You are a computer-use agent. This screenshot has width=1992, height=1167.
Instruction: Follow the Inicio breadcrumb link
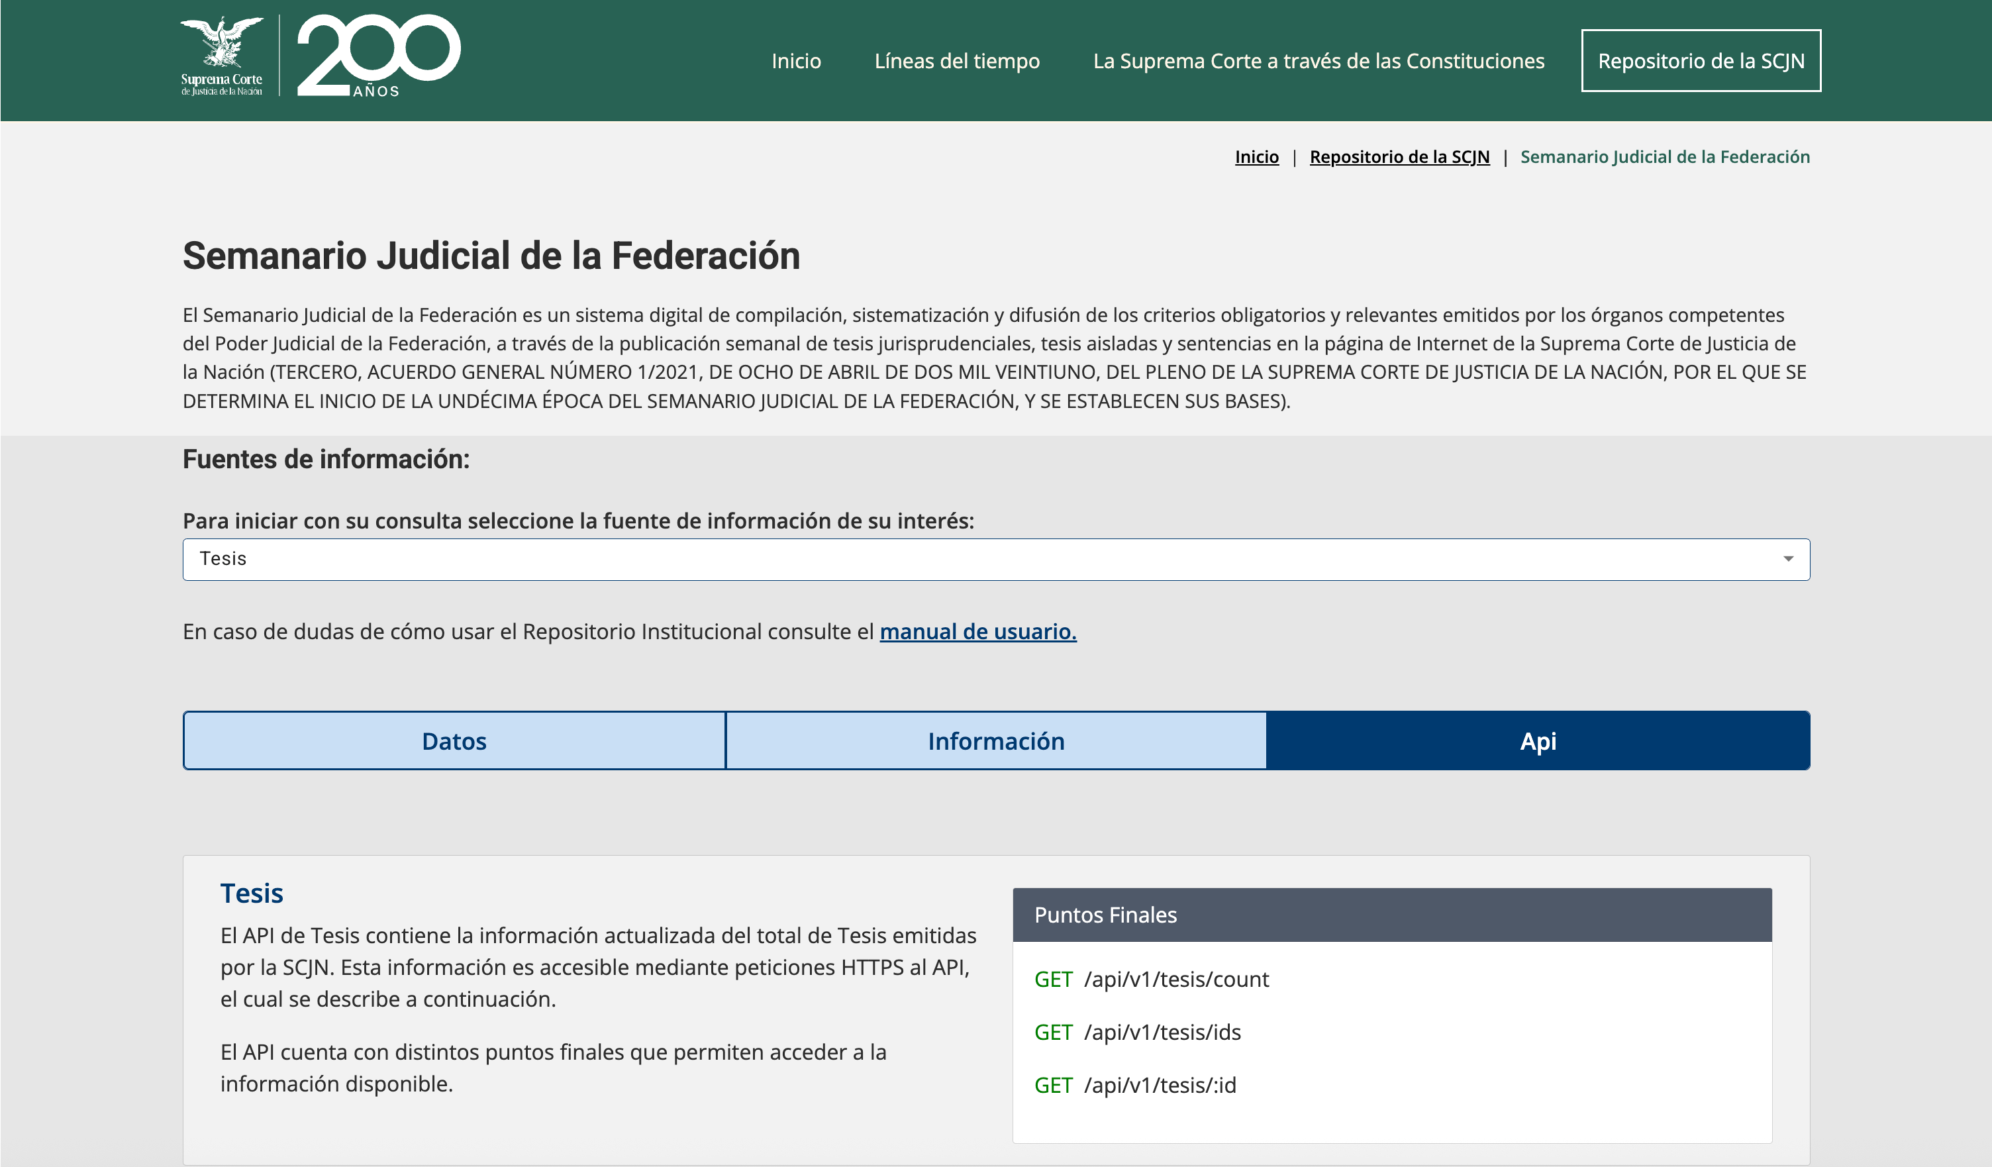coord(1256,156)
